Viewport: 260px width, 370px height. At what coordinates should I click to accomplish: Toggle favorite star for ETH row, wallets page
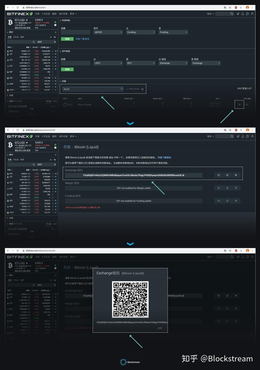point(53,60)
